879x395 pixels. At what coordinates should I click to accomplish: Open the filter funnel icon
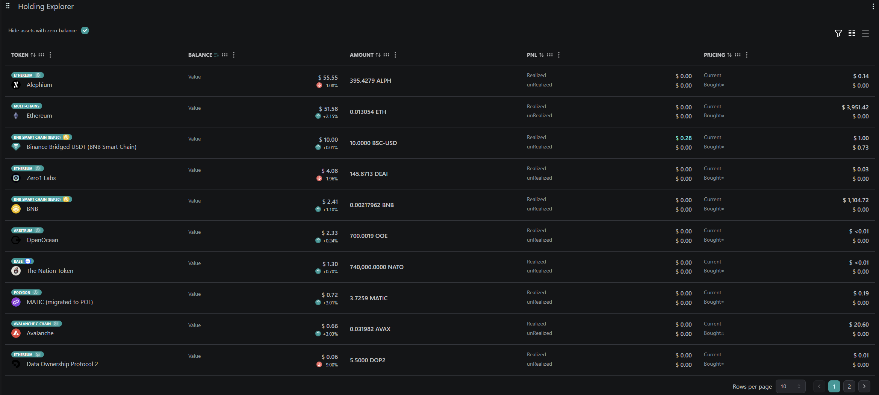point(838,33)
